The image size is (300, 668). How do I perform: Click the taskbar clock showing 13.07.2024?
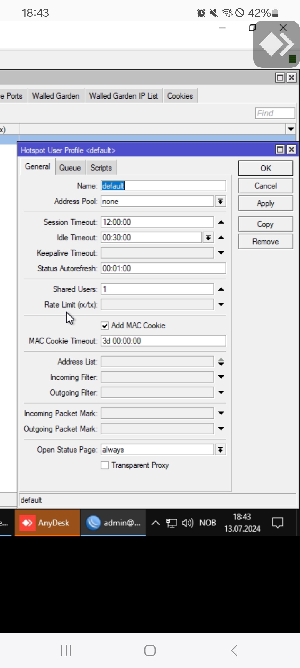tap(242, 523)
